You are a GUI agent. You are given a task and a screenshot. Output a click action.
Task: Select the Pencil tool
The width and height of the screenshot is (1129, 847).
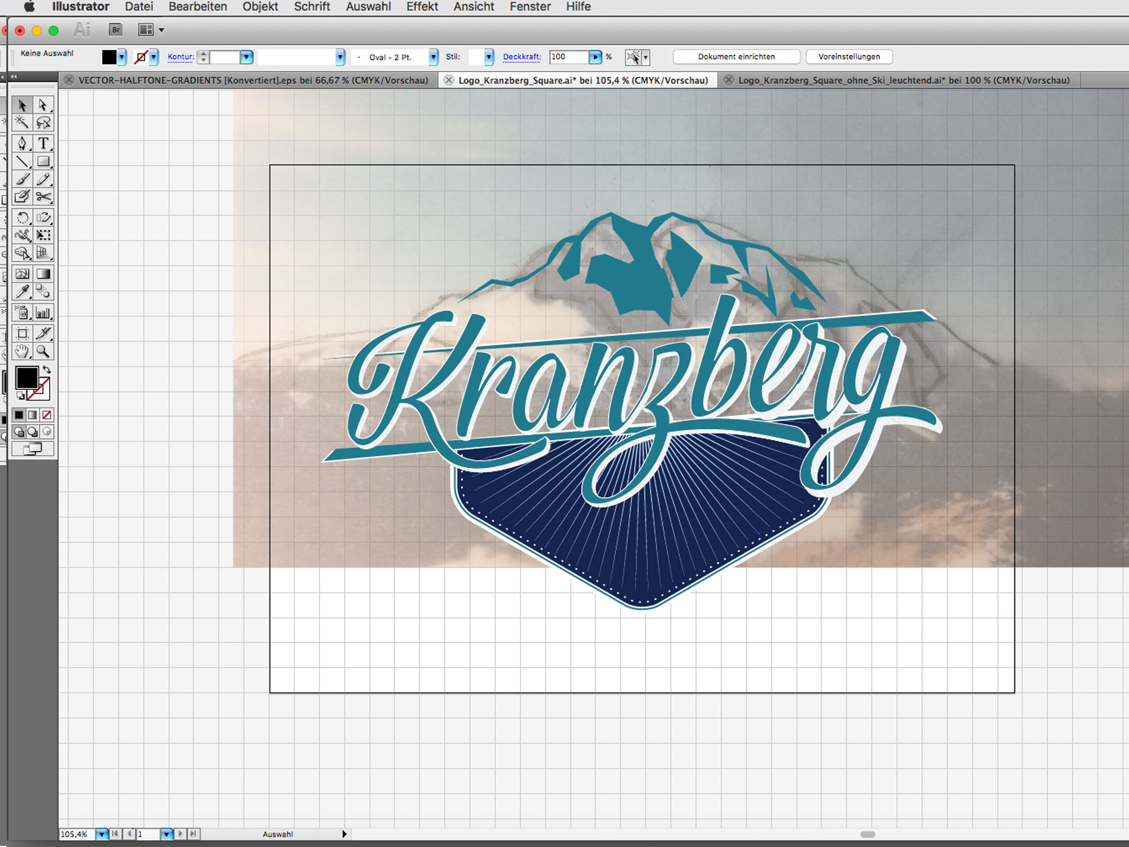point(43,180)
